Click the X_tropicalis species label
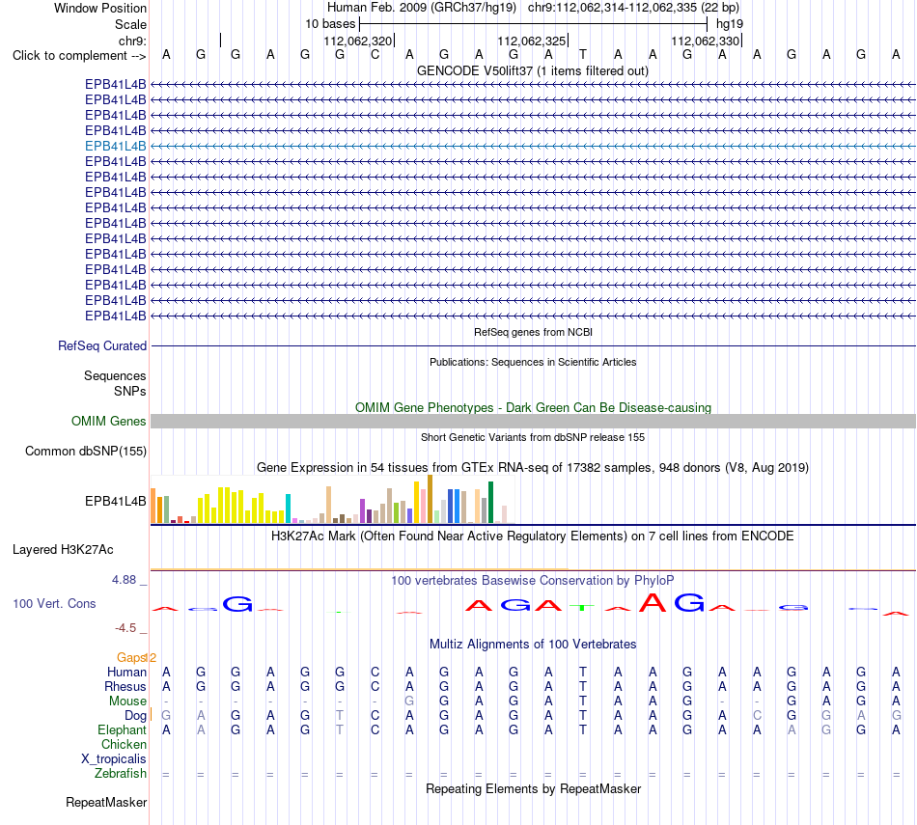 [114, 759]
